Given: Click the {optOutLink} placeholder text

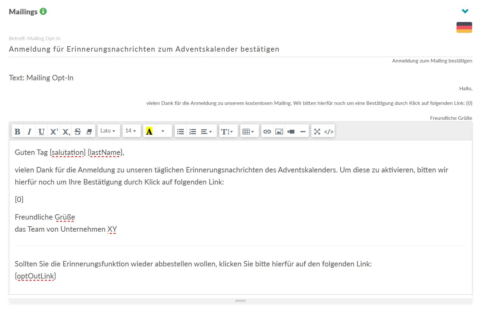Looking at the screenshot, I should (35, 276).
